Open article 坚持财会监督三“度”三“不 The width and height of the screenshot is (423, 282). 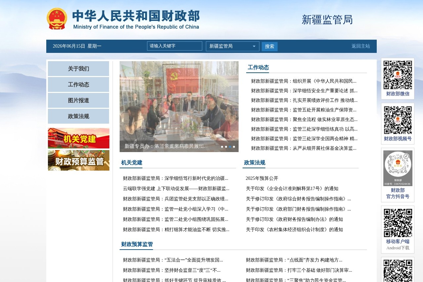pyautogui.click(x=172, y=270)
